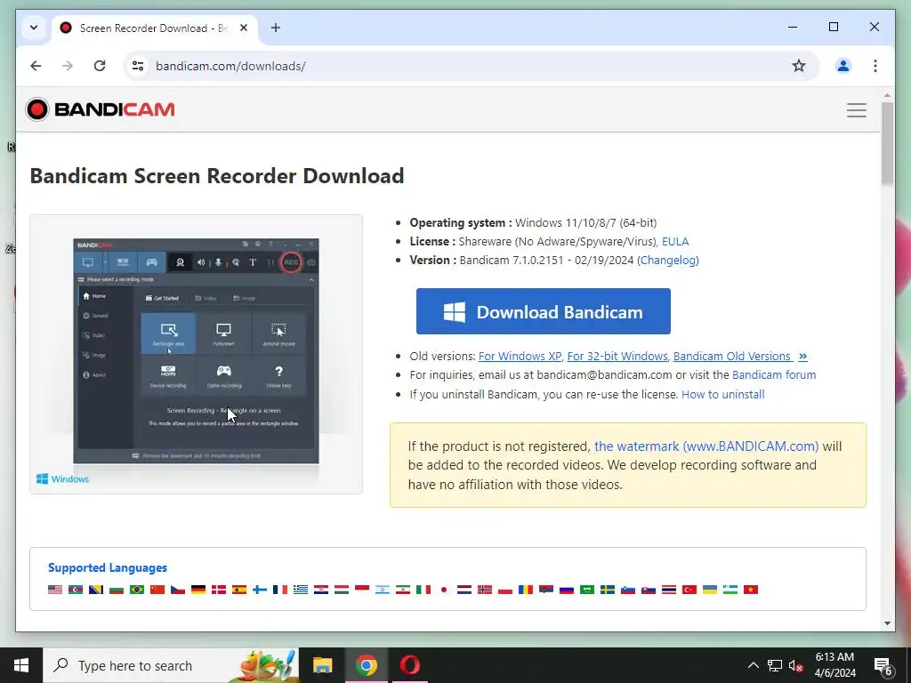Select the Greece flag language
This screenshot has width=911, height=683.
pos(301,590)
